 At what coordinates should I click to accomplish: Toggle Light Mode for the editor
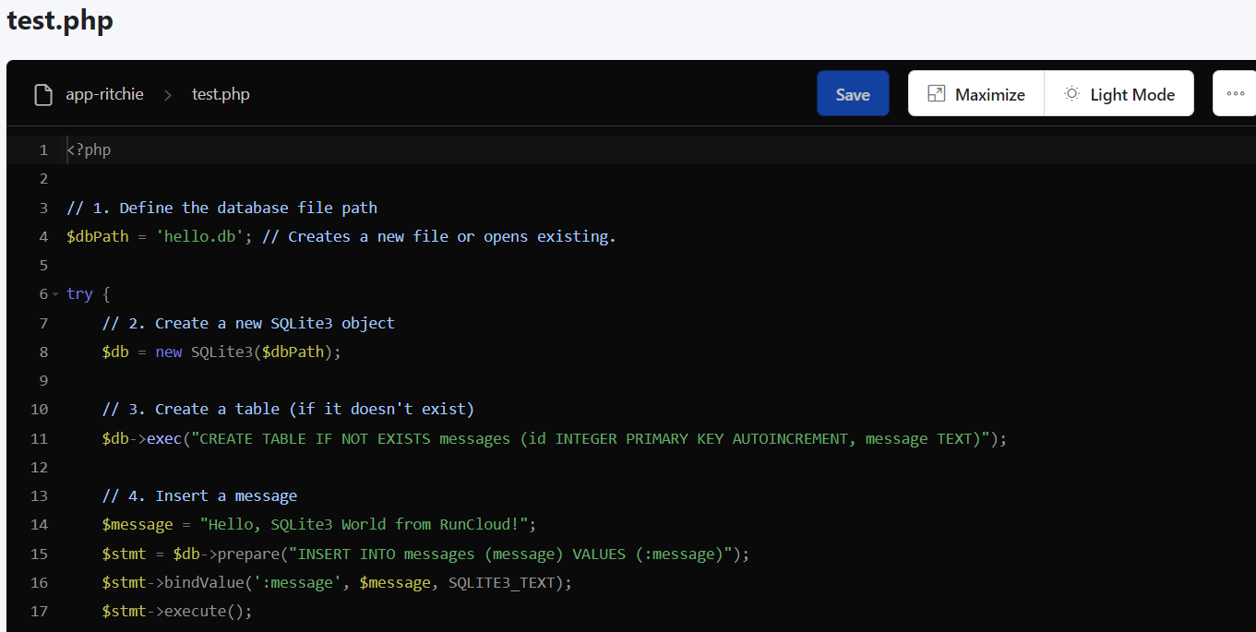point(1118,93)
